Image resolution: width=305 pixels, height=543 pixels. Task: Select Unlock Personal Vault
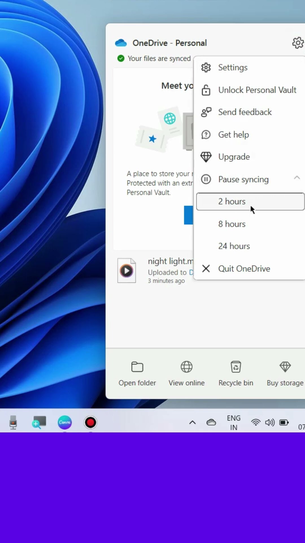point(251,90)
